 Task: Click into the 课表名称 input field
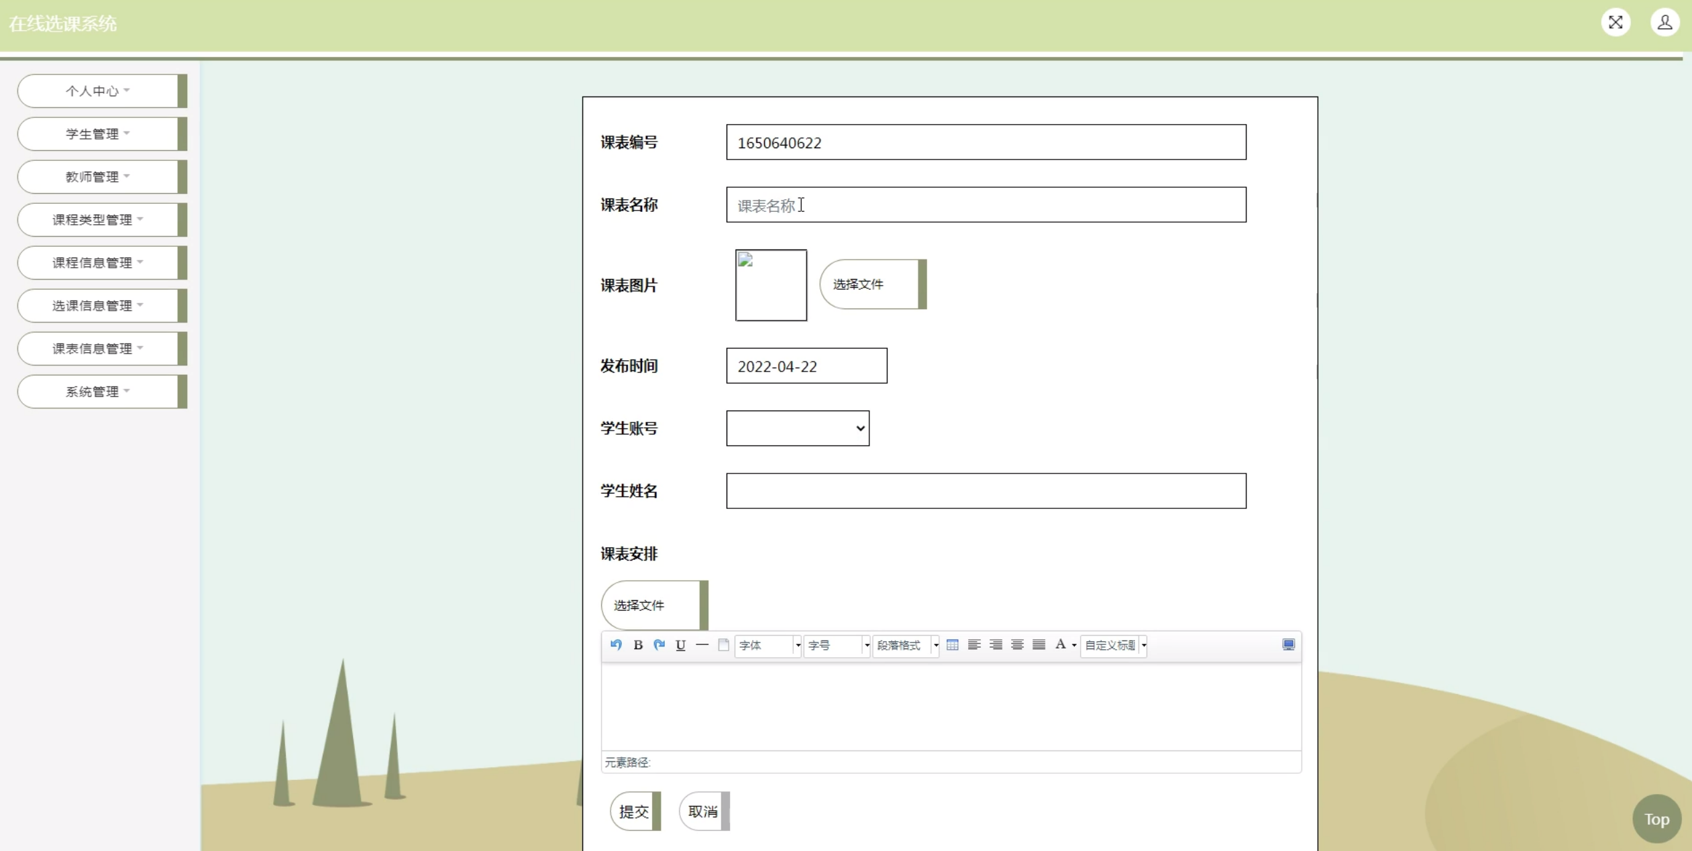pos(985,205)
